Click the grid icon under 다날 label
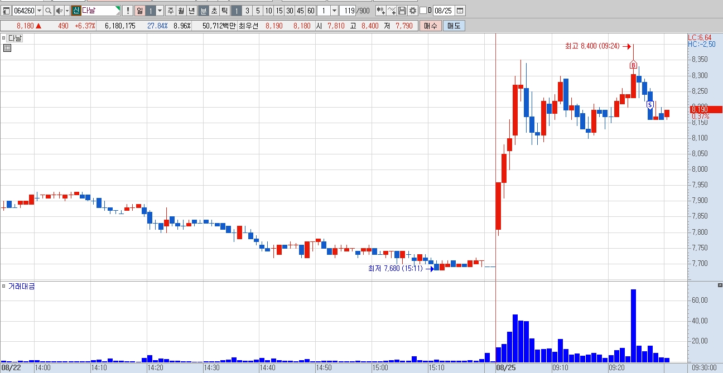The height and width of the screenshot is (373, 723). [7, 49]
